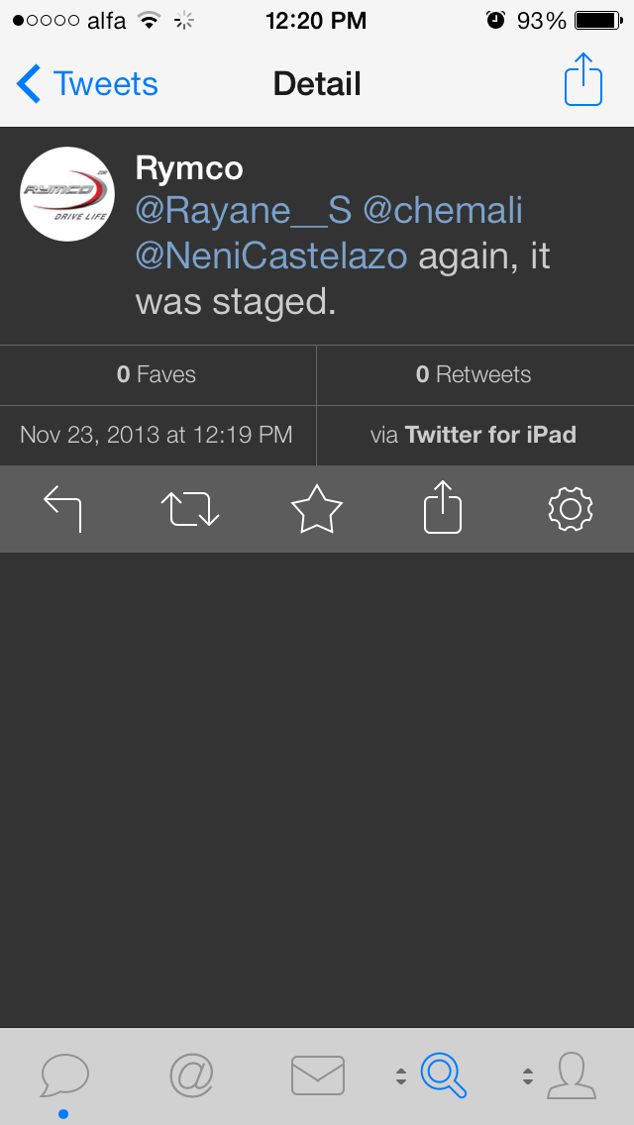Tap arrows beside the search tab
This screenshot has height=1125, width=634.
coord(401,1075)
